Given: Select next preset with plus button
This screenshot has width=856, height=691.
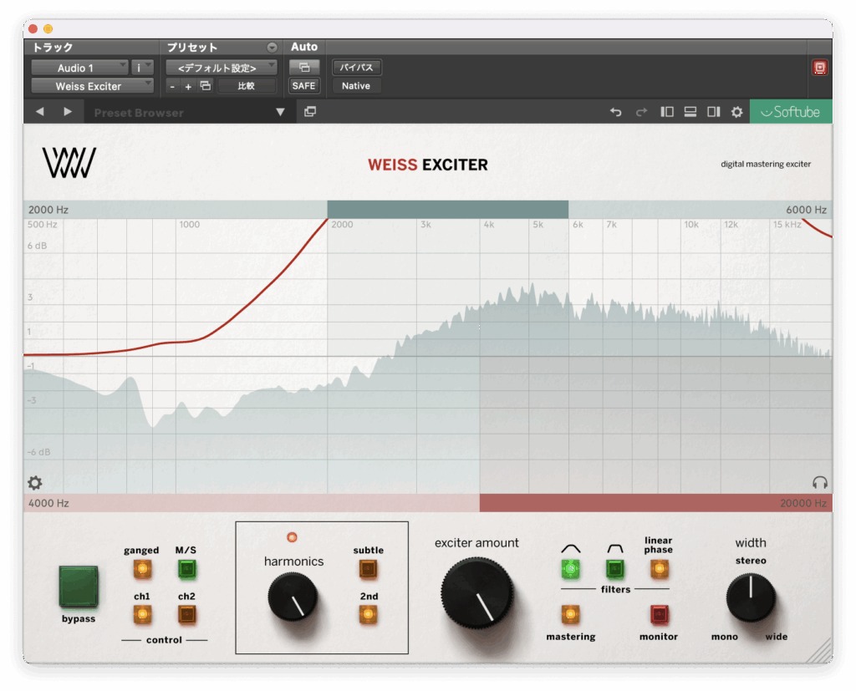Looking at the screenshot, I should click(188, 86).
